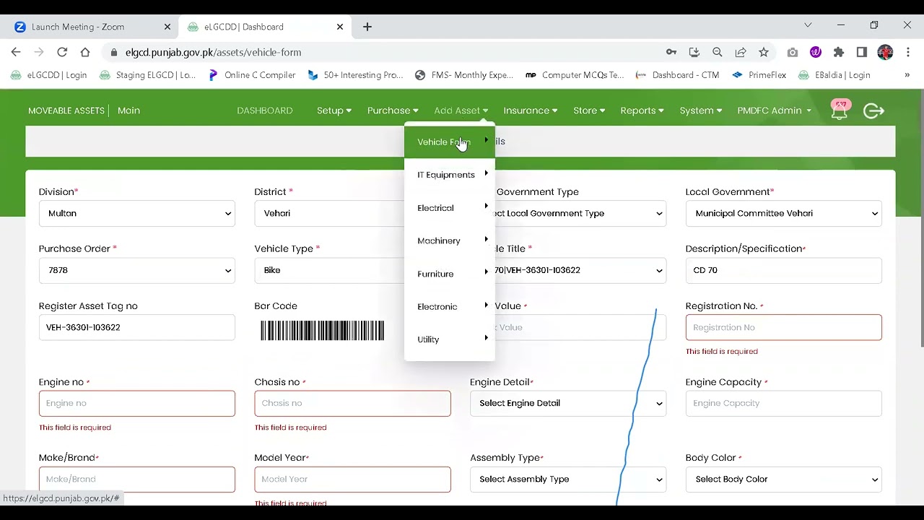Click the Make/Brand field
The height and width of the screenshot is (520, 924).
click(137, 479)
